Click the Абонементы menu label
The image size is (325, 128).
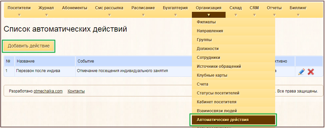pos(75,8)
